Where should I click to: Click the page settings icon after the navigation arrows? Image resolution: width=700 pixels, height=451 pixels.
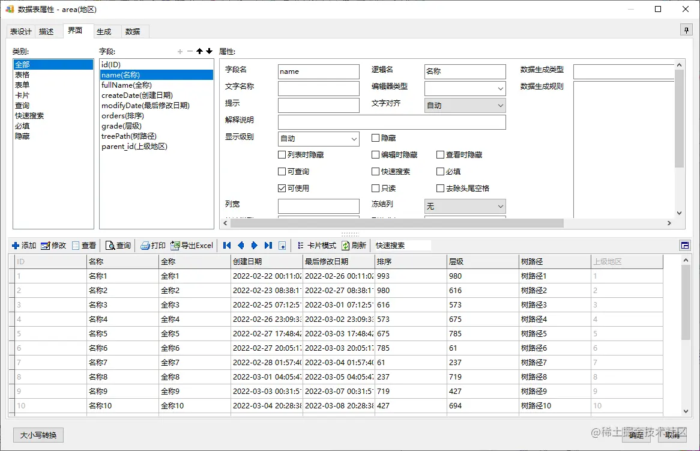click(282, 246)
